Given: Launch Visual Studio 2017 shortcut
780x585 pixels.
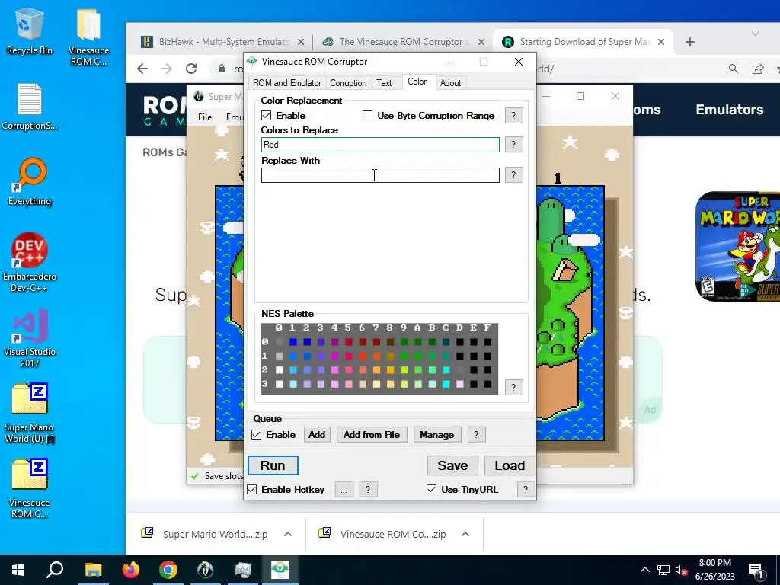Looking at the screenshot, I should [30, 337].
